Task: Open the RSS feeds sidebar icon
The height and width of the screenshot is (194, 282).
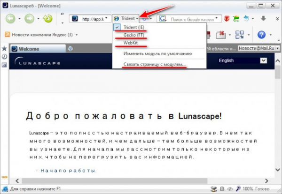Action: 4,65
